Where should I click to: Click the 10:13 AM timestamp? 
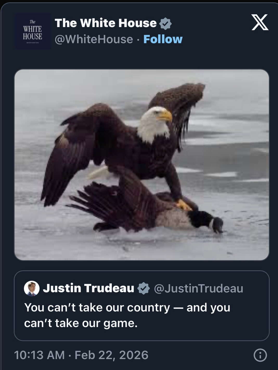tap(39, 355)
